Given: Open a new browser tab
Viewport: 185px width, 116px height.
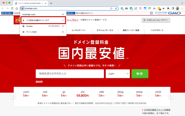Looking at the screenshot, I should point(51,3).
